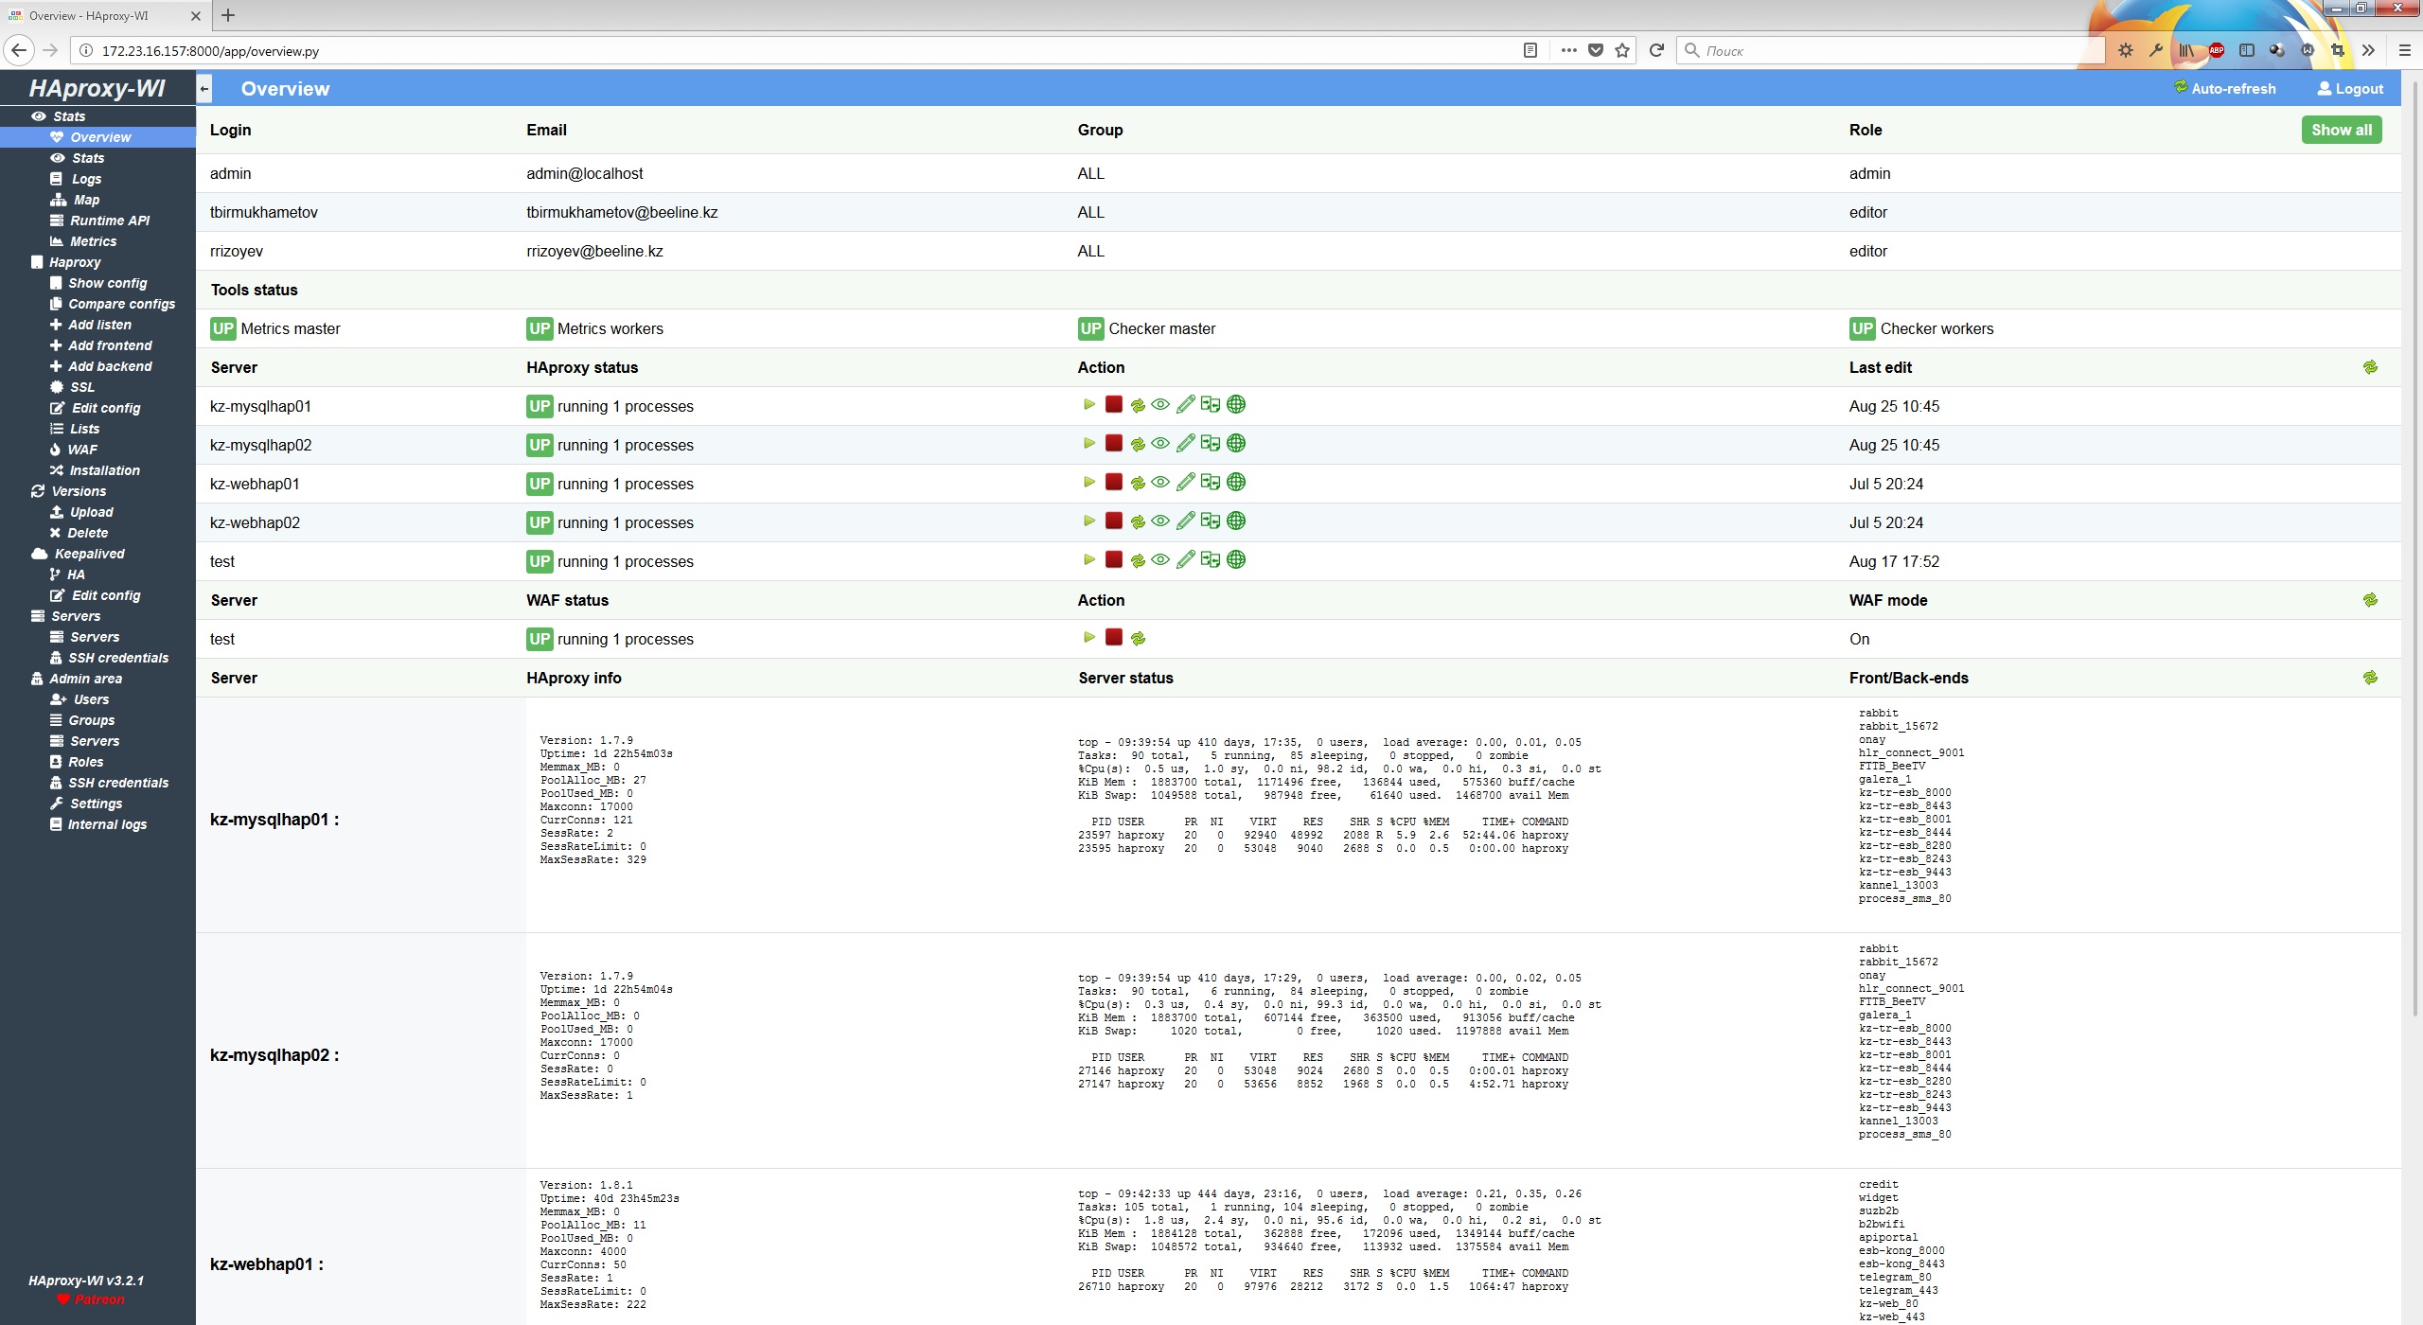Screen dimensions: 2423x1325
Task: Collapse the sidebar with the arrow button
Action: pyautogui.click(x=204, y=89)
